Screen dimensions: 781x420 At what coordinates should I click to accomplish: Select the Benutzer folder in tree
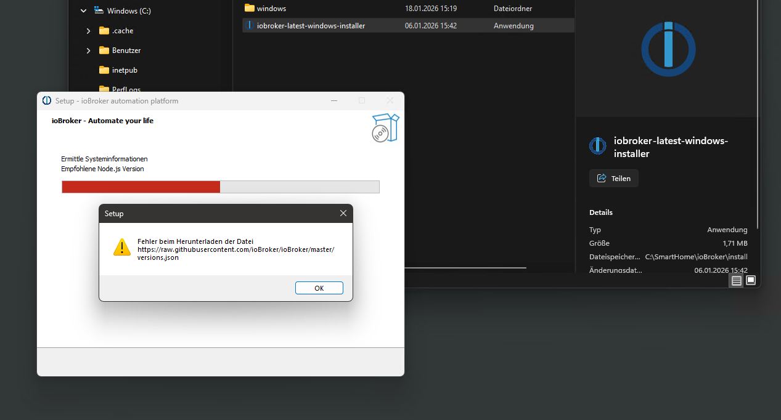tap(126, 50)
